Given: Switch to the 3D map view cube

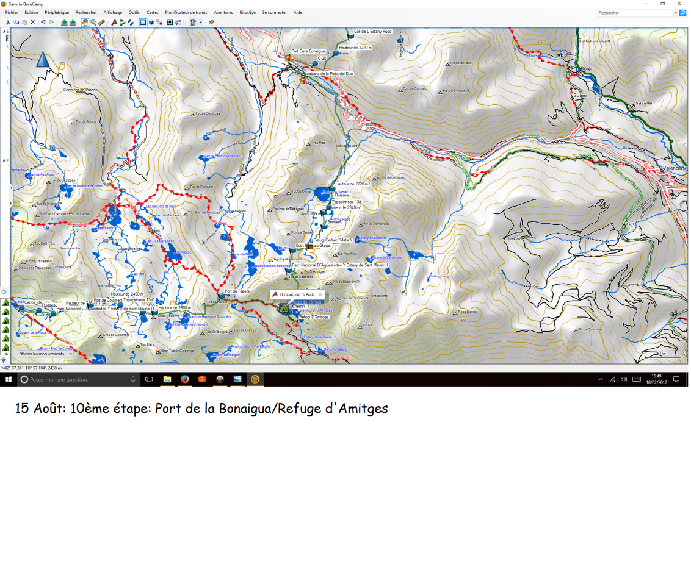Looking at the screenshot, I should [x=151, y=22].
